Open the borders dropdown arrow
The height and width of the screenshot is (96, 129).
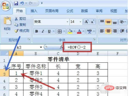(64, 31)
